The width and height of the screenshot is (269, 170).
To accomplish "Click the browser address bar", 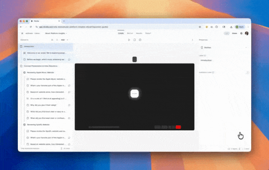I will [x=117, y=27].
